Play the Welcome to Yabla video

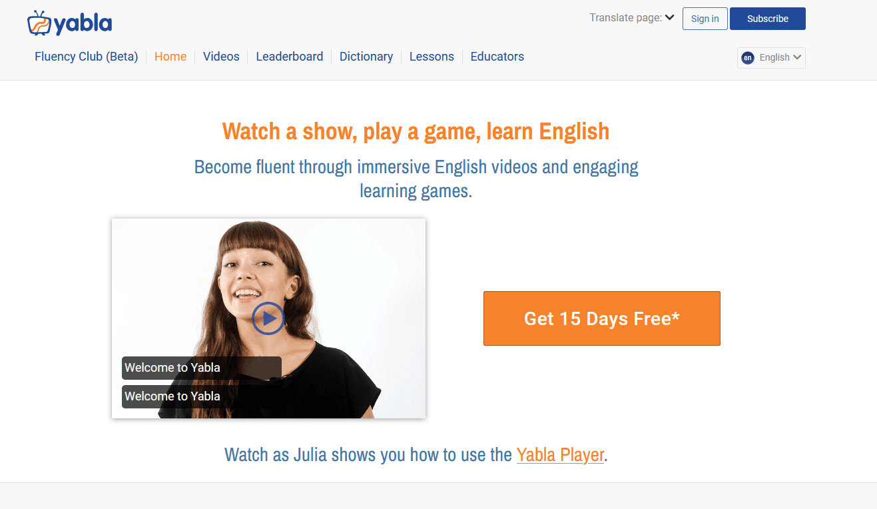click(x=268, y=318)
